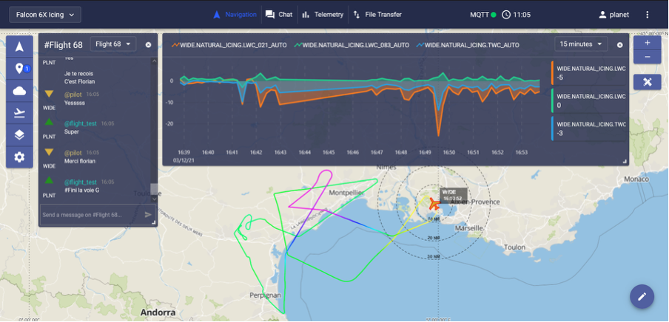This screenshot has height=322, width=669.
Task: Click the @pilot mention above 'Merci florian'
Action: (x=73, y=152)
